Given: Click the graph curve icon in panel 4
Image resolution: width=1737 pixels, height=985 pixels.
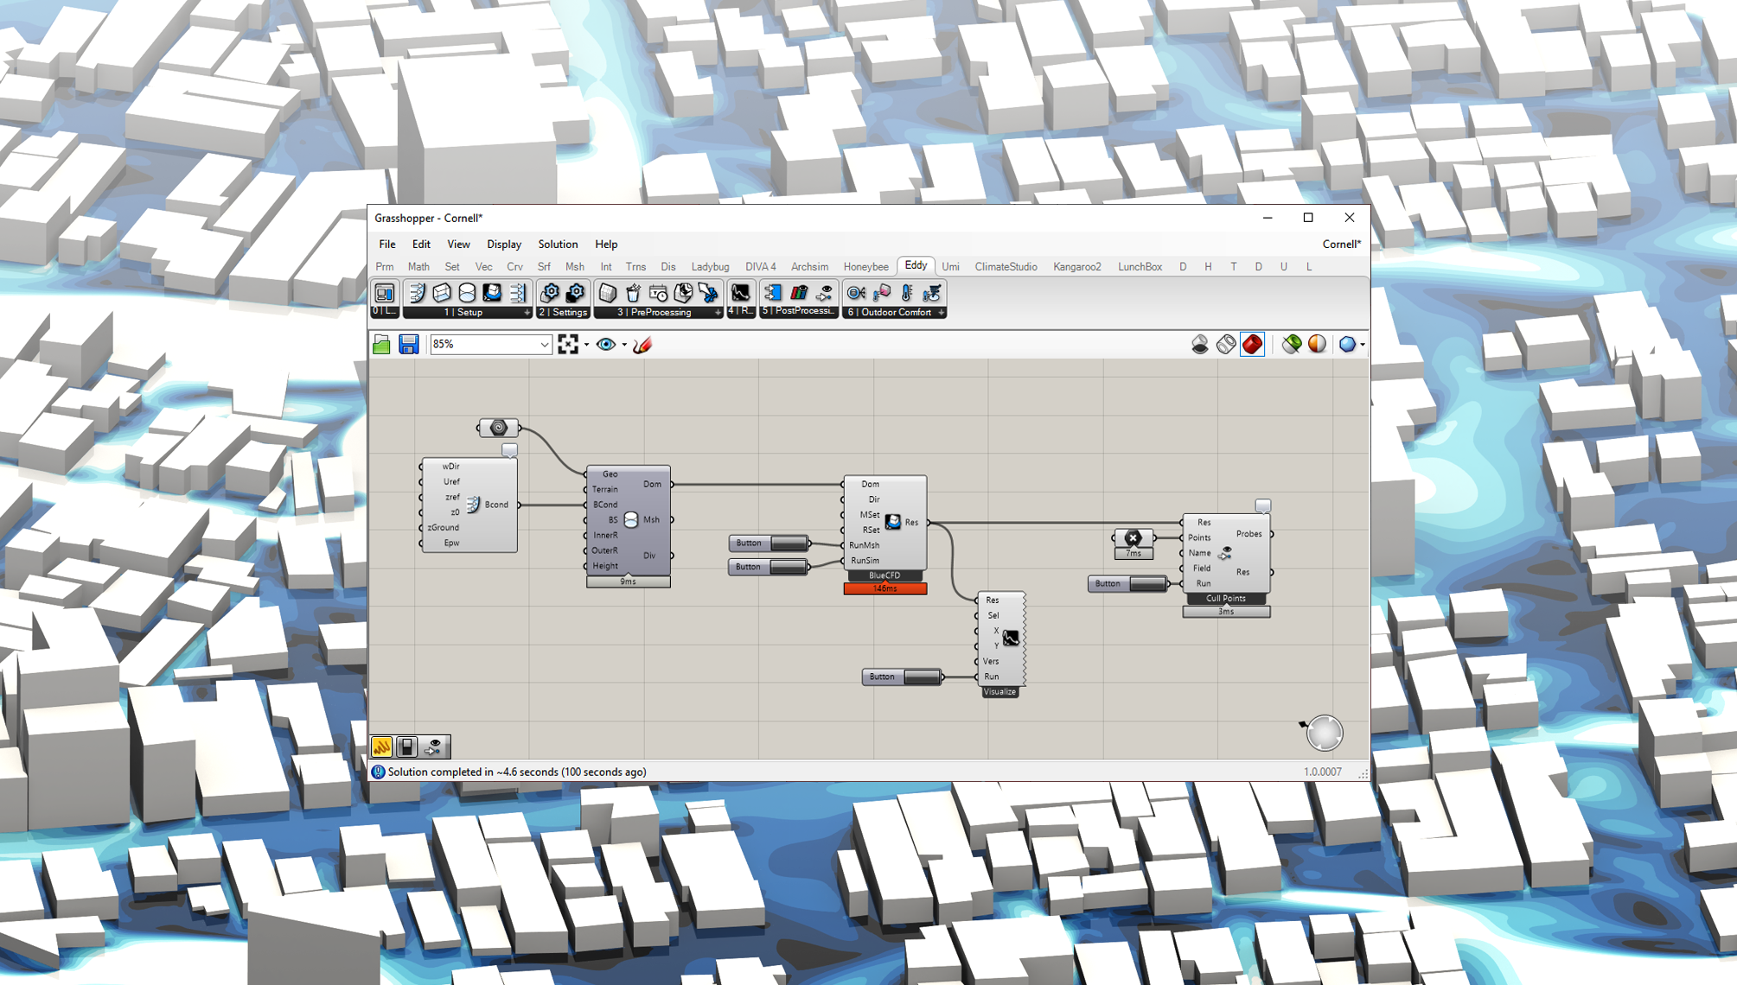Looking at the screenshot, I should click(x=741, y=294).
